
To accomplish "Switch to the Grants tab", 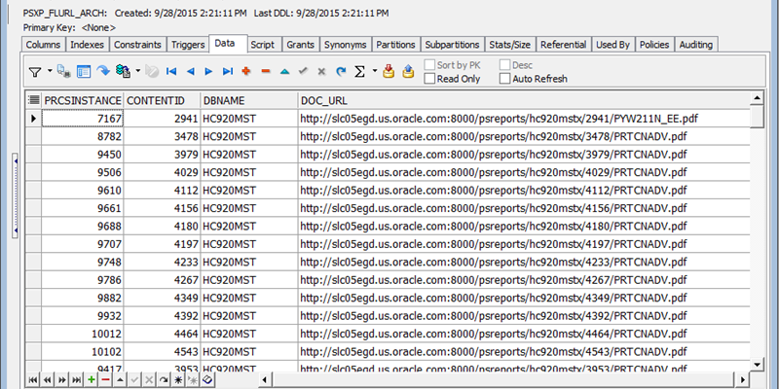I will coord(301,45).
